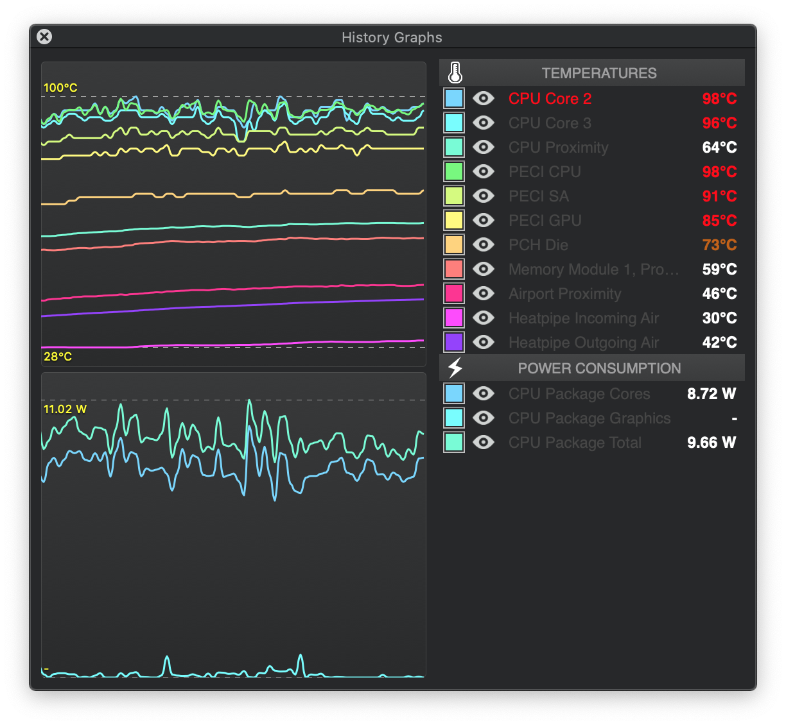Toggle the eye icon for PECI GPU
Image resolution: width=786 pixels, height=725 pixels.
point(484,220)
